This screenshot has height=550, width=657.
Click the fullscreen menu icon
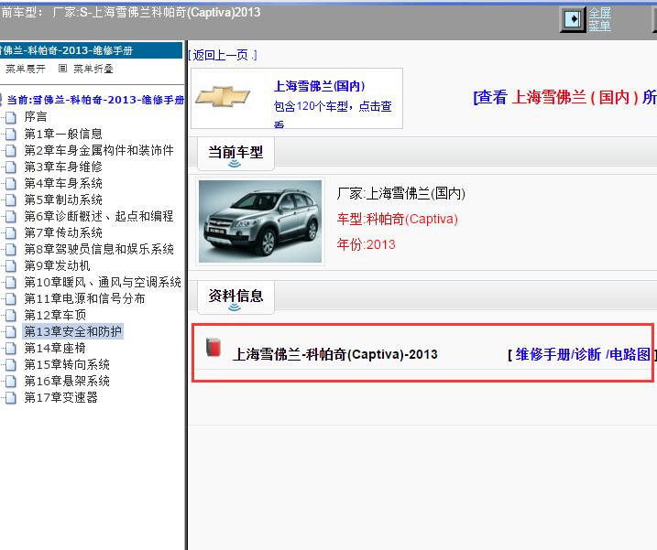pyautogui.click(x=573, y=19)
